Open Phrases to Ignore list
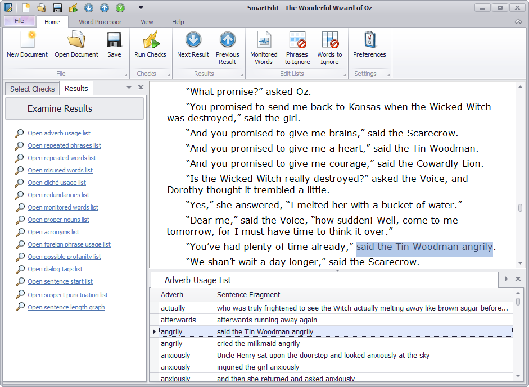529x387 pixels. (297, 45)
